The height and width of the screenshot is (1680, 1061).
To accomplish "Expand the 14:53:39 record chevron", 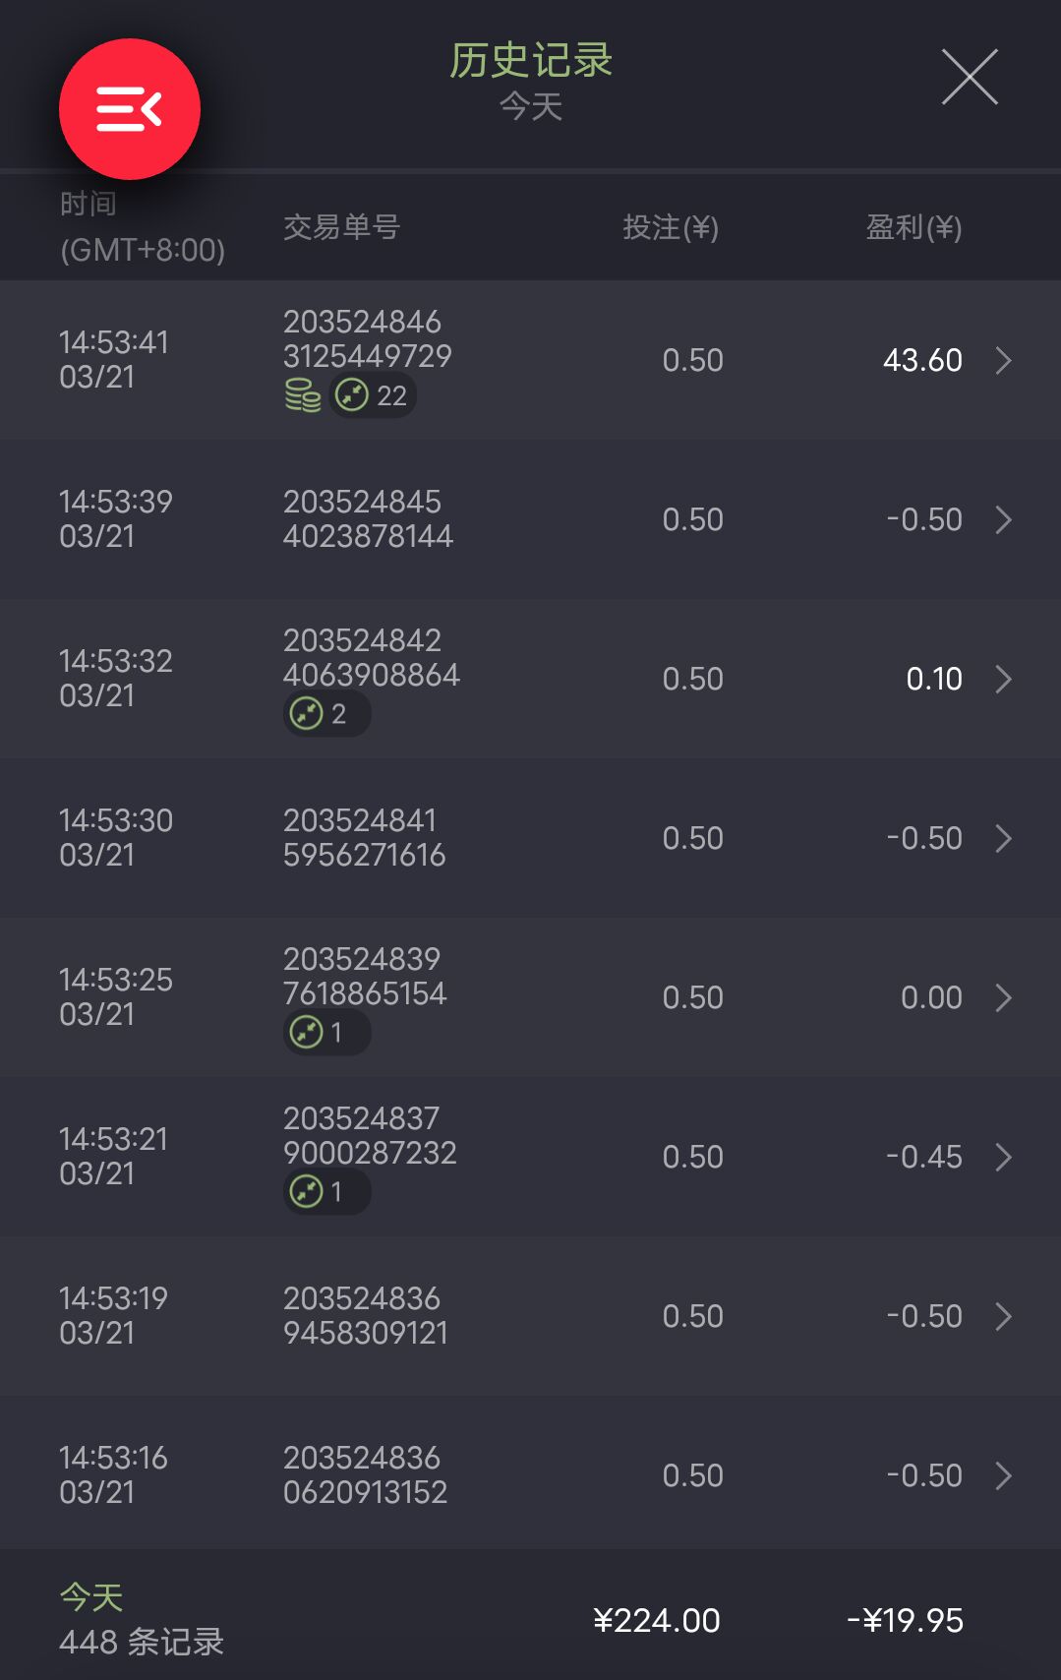I will [x=1003, y=519].
